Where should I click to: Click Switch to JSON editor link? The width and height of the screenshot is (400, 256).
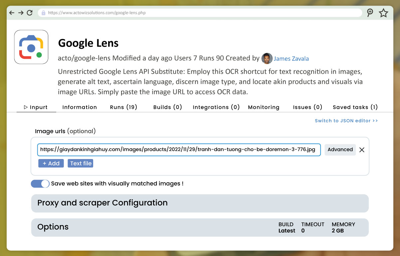346,121
